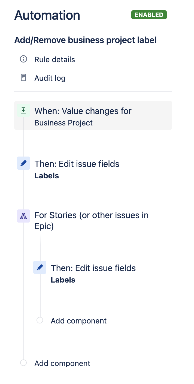Click the branch icon next to For Stories

23,216
